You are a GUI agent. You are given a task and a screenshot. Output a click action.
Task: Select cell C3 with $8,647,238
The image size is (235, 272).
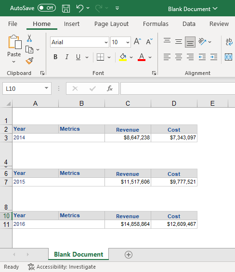tap(128, 137)
